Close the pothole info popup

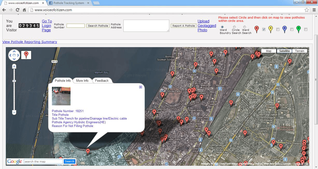pyautogui.click(x=140, y=87)
